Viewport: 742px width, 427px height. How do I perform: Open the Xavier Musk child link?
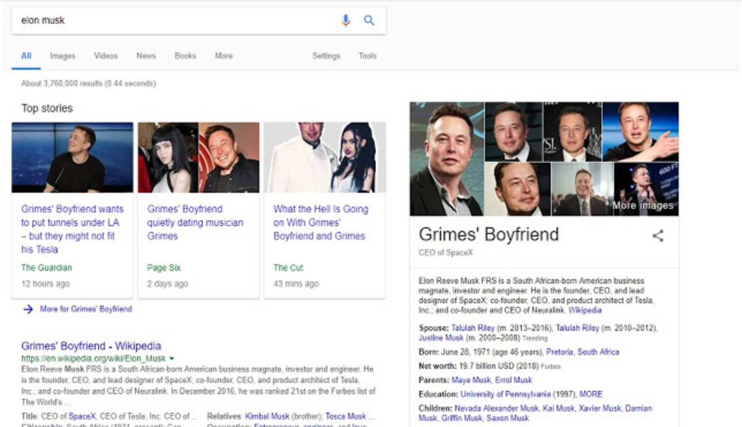600,408
